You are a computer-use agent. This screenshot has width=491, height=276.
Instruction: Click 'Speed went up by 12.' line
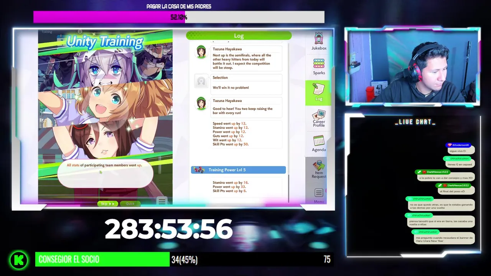point(229,123)
